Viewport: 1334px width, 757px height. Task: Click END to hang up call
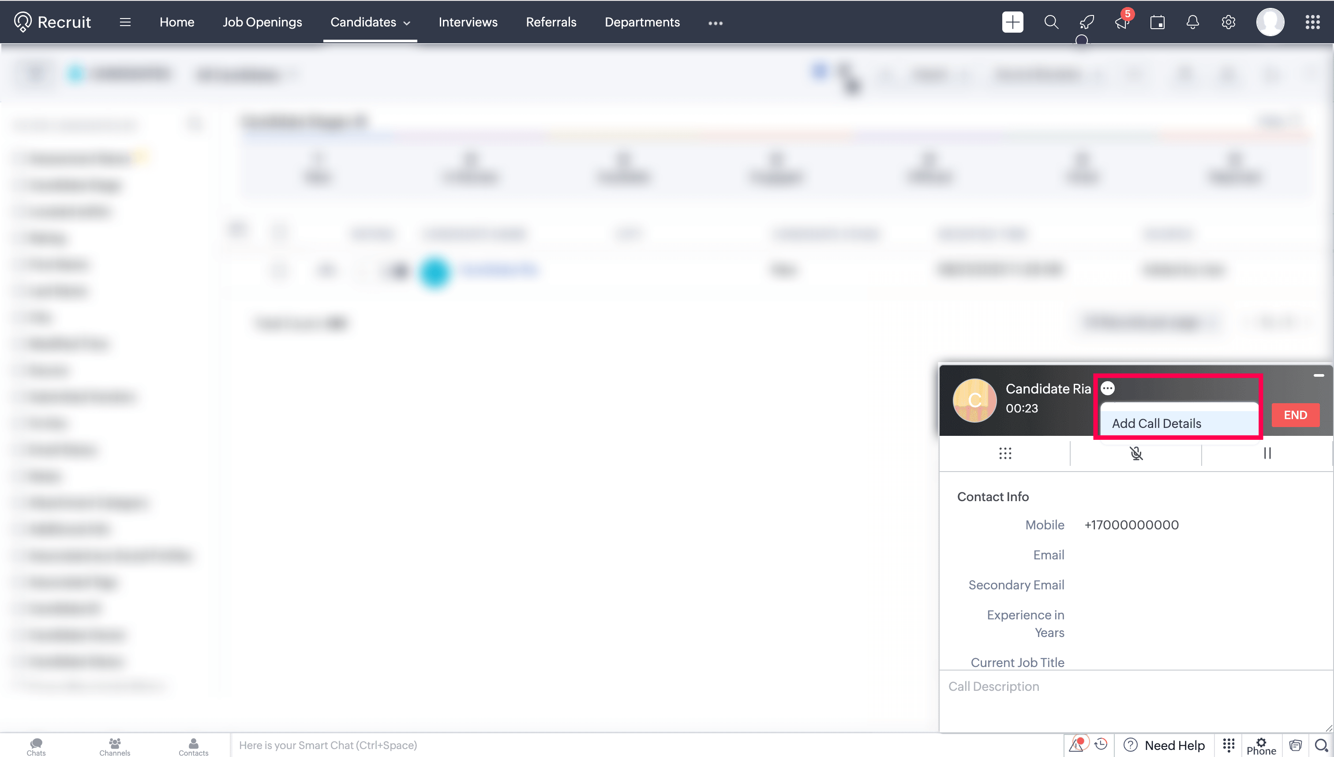1295,415
